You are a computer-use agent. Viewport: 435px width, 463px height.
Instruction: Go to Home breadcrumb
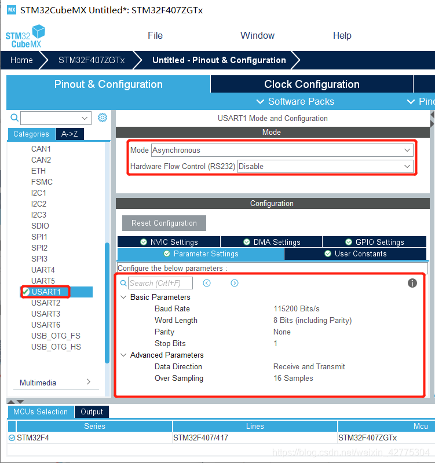[x=21, y=60]
